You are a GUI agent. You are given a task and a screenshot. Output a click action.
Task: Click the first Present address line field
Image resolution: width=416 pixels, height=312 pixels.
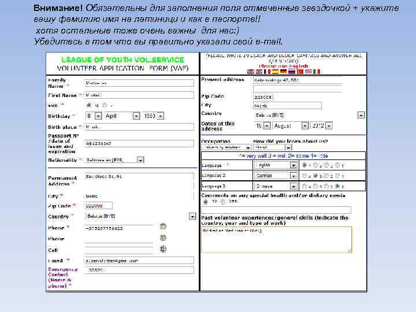pyautogui.click(x=298, y=80)
